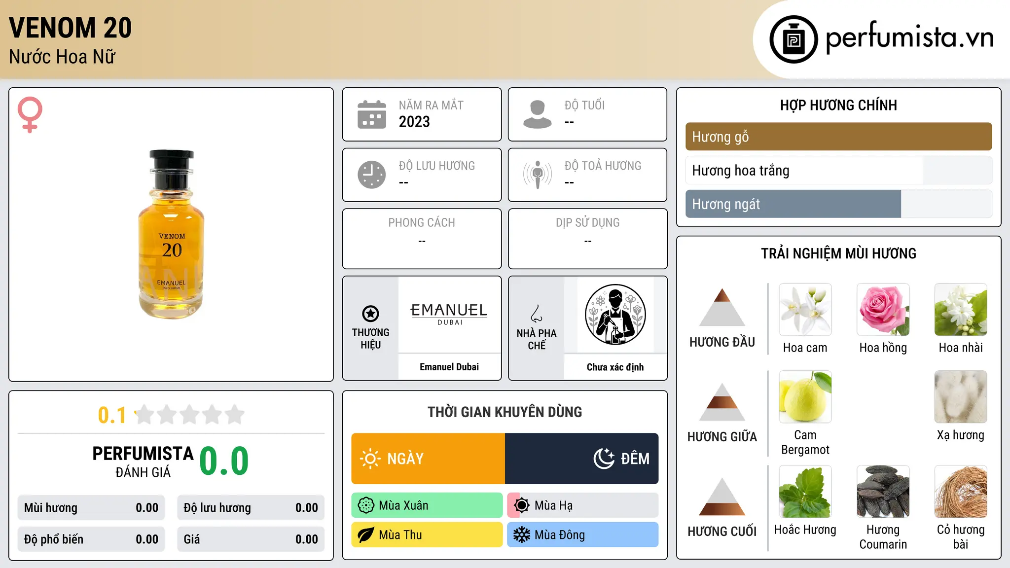Click the pyramid icon above Hương cuối

[x=722, y=497]
